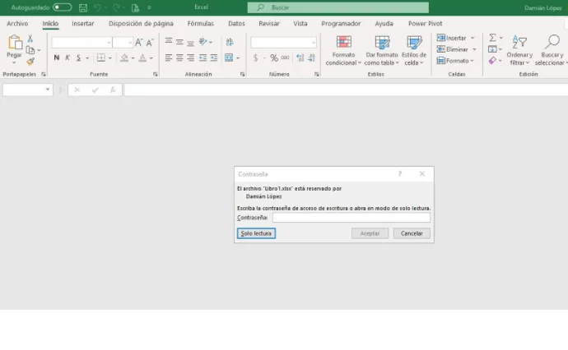This screenshot has height=350, width=568.
Task: Toggle italic with the K button
Action: pos(68,58)
